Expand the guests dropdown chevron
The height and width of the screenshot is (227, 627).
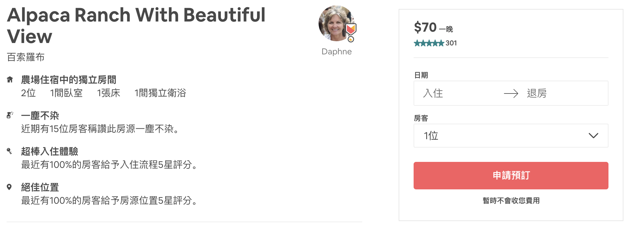coord(593,136)
